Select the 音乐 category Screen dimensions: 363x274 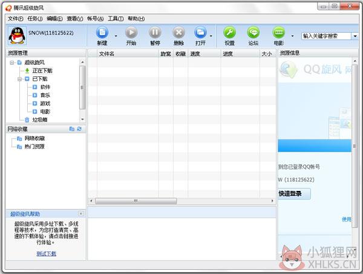pyautogui.click(x=45, y=95)
